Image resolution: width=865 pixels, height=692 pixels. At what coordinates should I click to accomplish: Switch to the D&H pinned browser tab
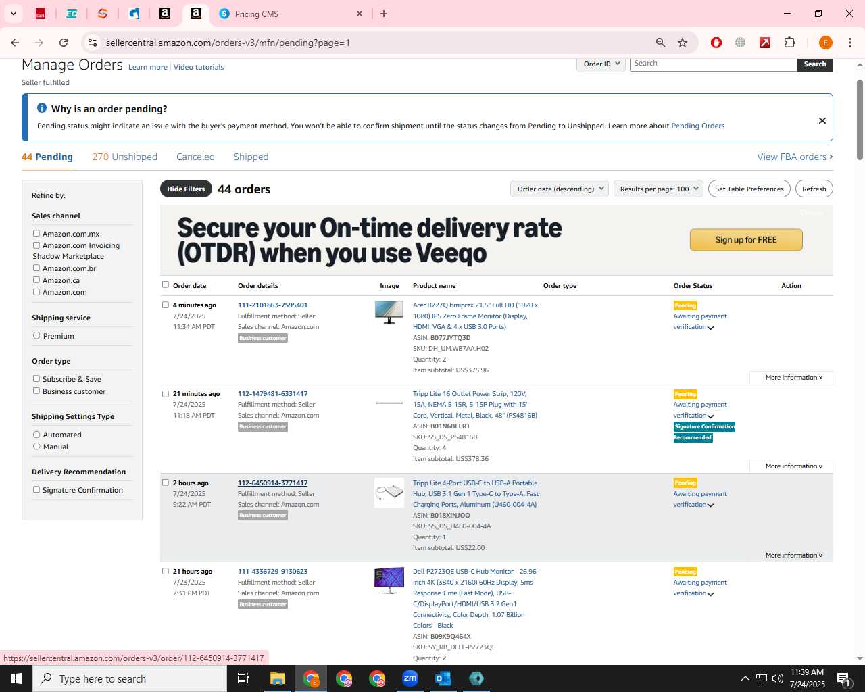[41, 14]
